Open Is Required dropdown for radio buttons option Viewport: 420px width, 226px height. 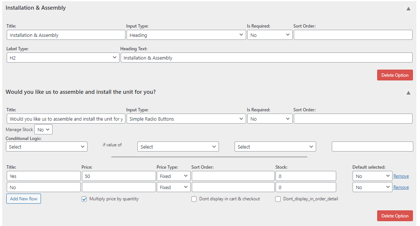tap(270, 119)
